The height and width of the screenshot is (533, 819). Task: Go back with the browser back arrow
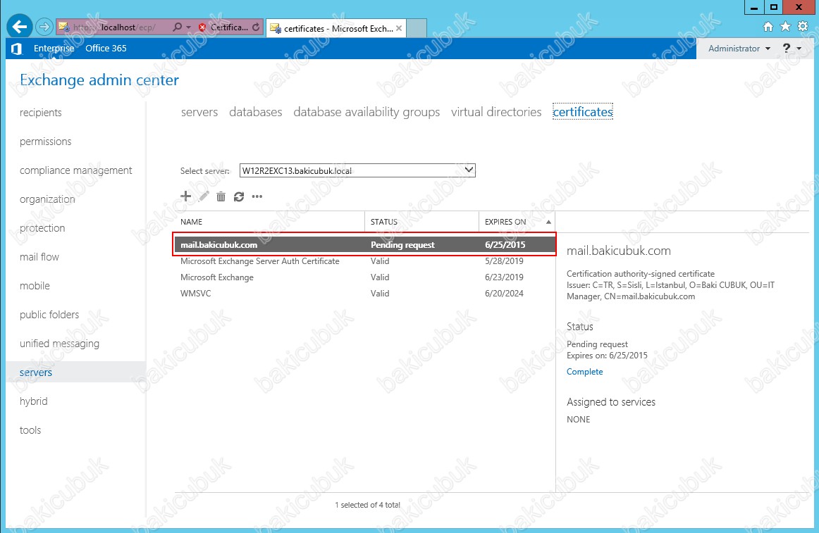click(20, 27)
